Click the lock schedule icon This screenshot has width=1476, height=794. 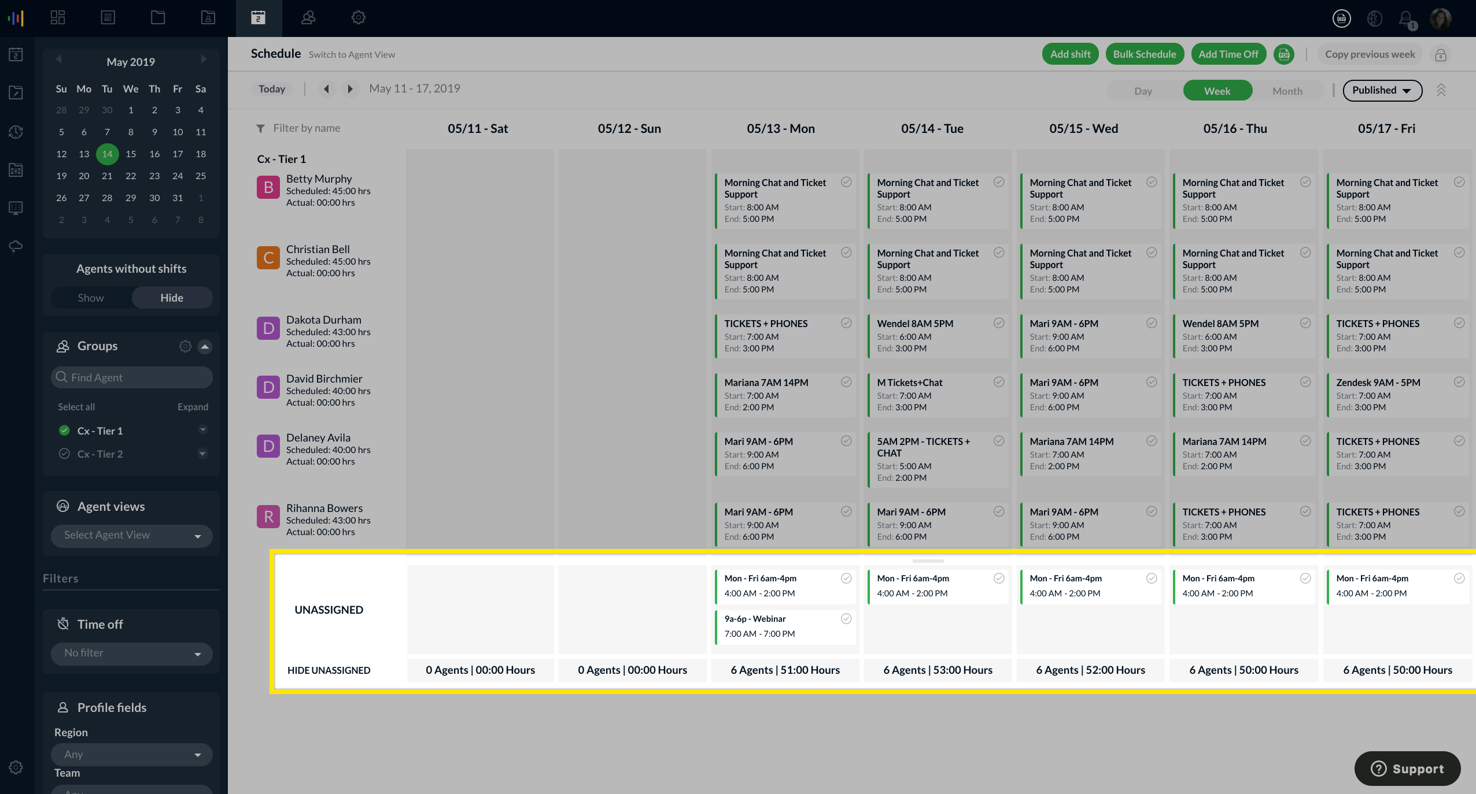coord(1441,55)
